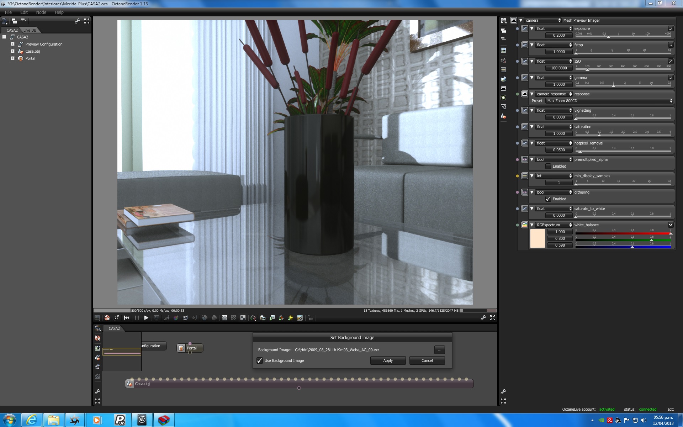Toggle premultiplied_alpha Enabled checkbox

pos(548,166)
